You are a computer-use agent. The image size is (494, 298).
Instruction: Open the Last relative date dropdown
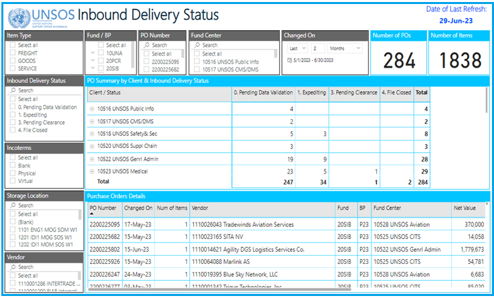[x=297, y=48]
